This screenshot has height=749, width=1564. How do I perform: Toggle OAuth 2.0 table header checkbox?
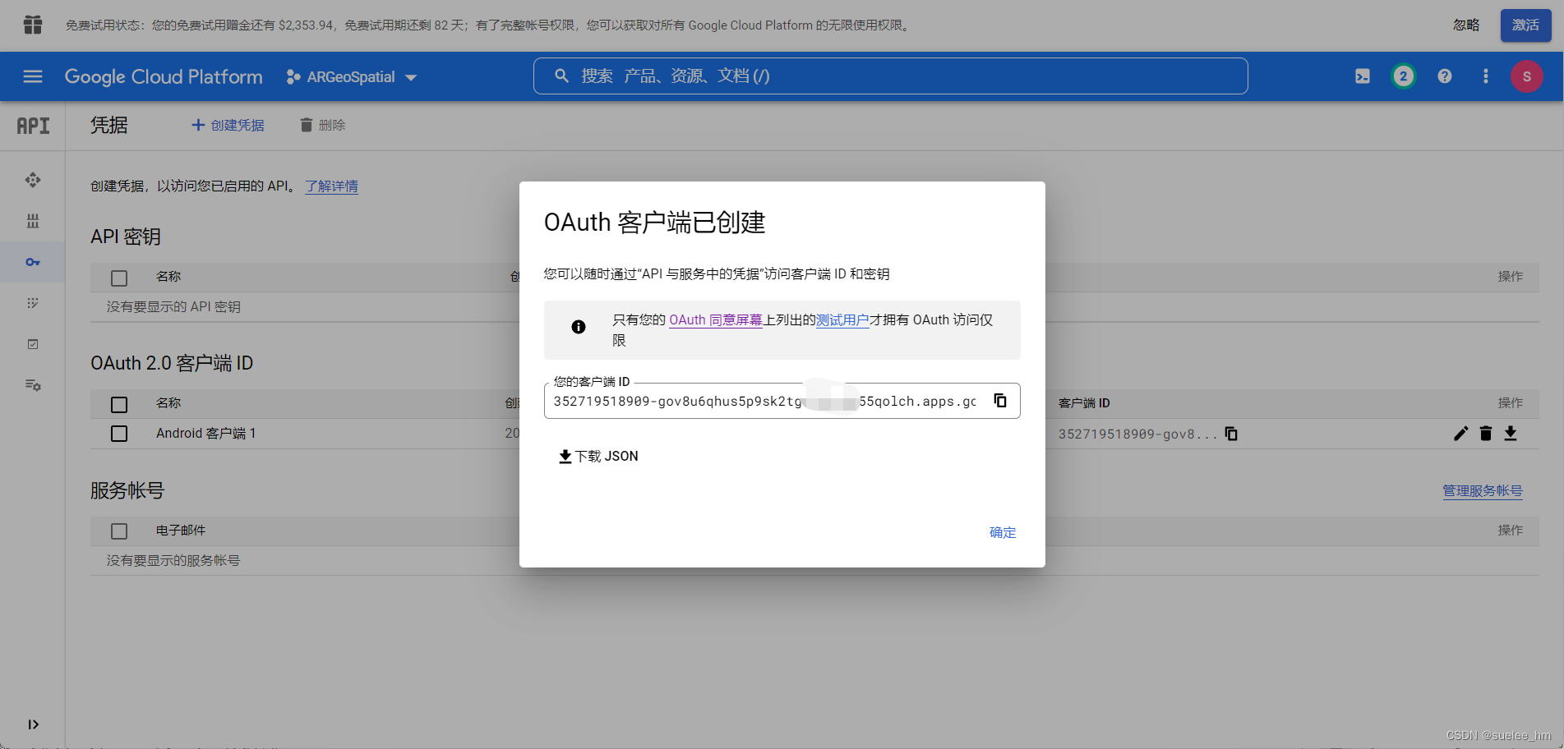119,404
